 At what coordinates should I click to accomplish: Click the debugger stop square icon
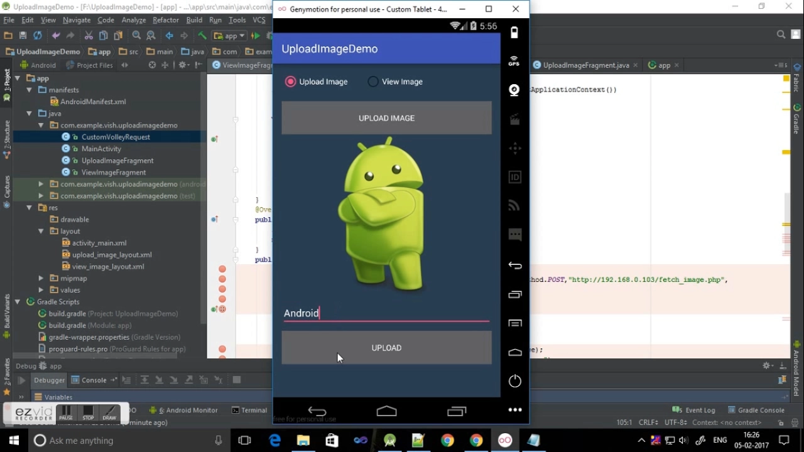(237, 380)
